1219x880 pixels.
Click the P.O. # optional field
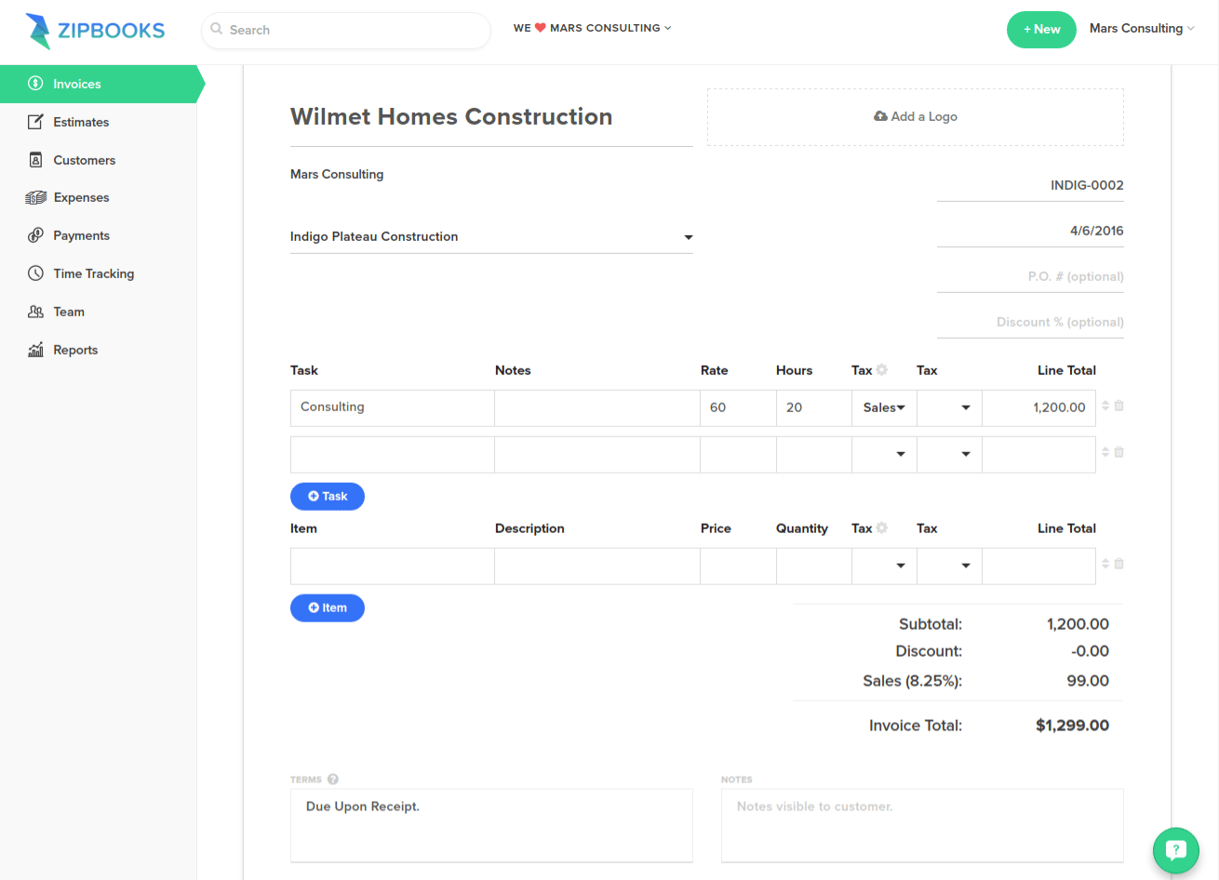pyautogui.click(x=1030, y=276)
